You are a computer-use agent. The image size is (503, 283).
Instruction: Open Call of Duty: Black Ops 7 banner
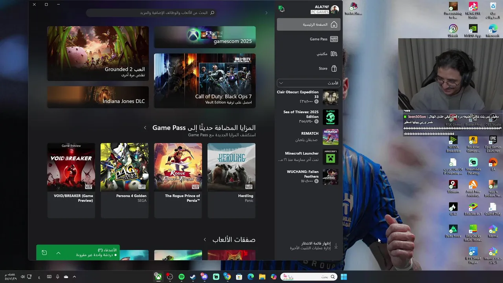coord(205,81)
